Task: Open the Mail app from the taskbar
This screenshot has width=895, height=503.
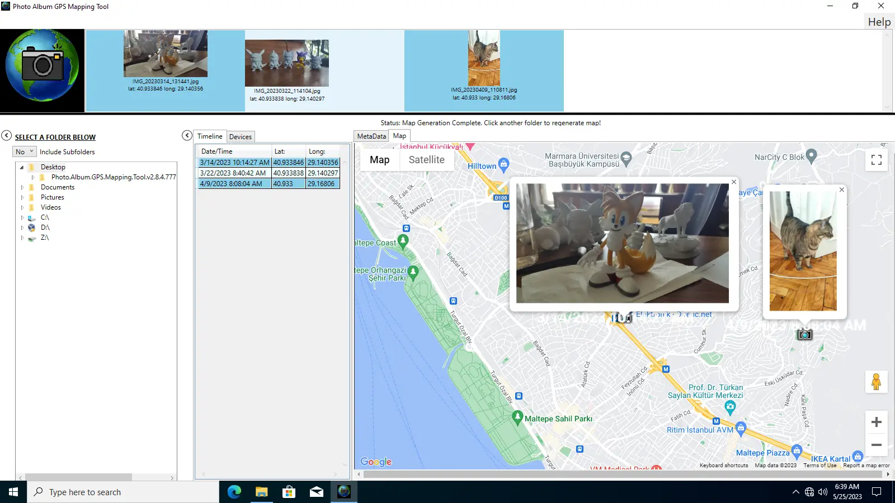Action: point(316,492)
